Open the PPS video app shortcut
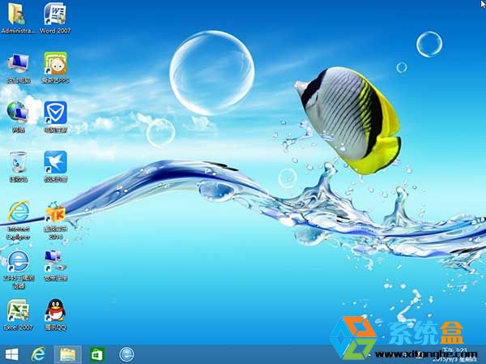The height and width of the screenshot is (364, 486). coord(54,63)
